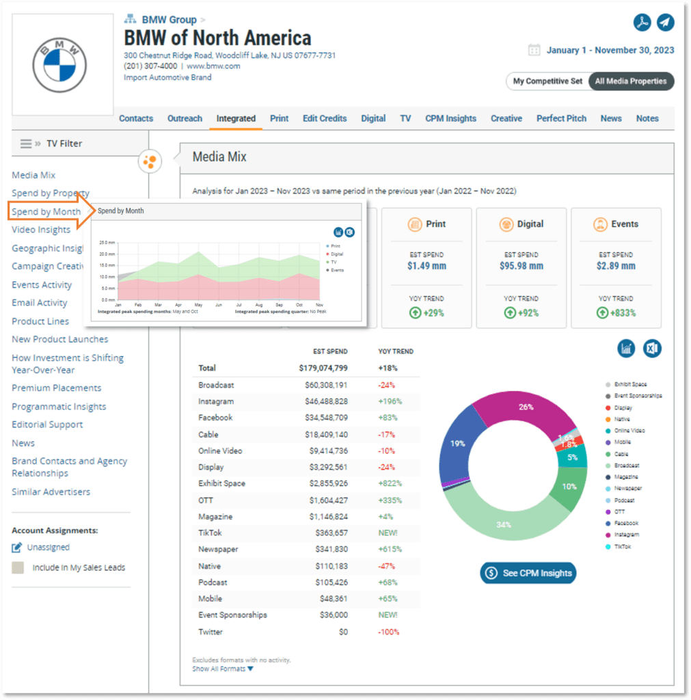Click the Digital YOY trend up arrow
Image resolution: width=691 pixels, height=700 pixels.
tap(510, 313)
